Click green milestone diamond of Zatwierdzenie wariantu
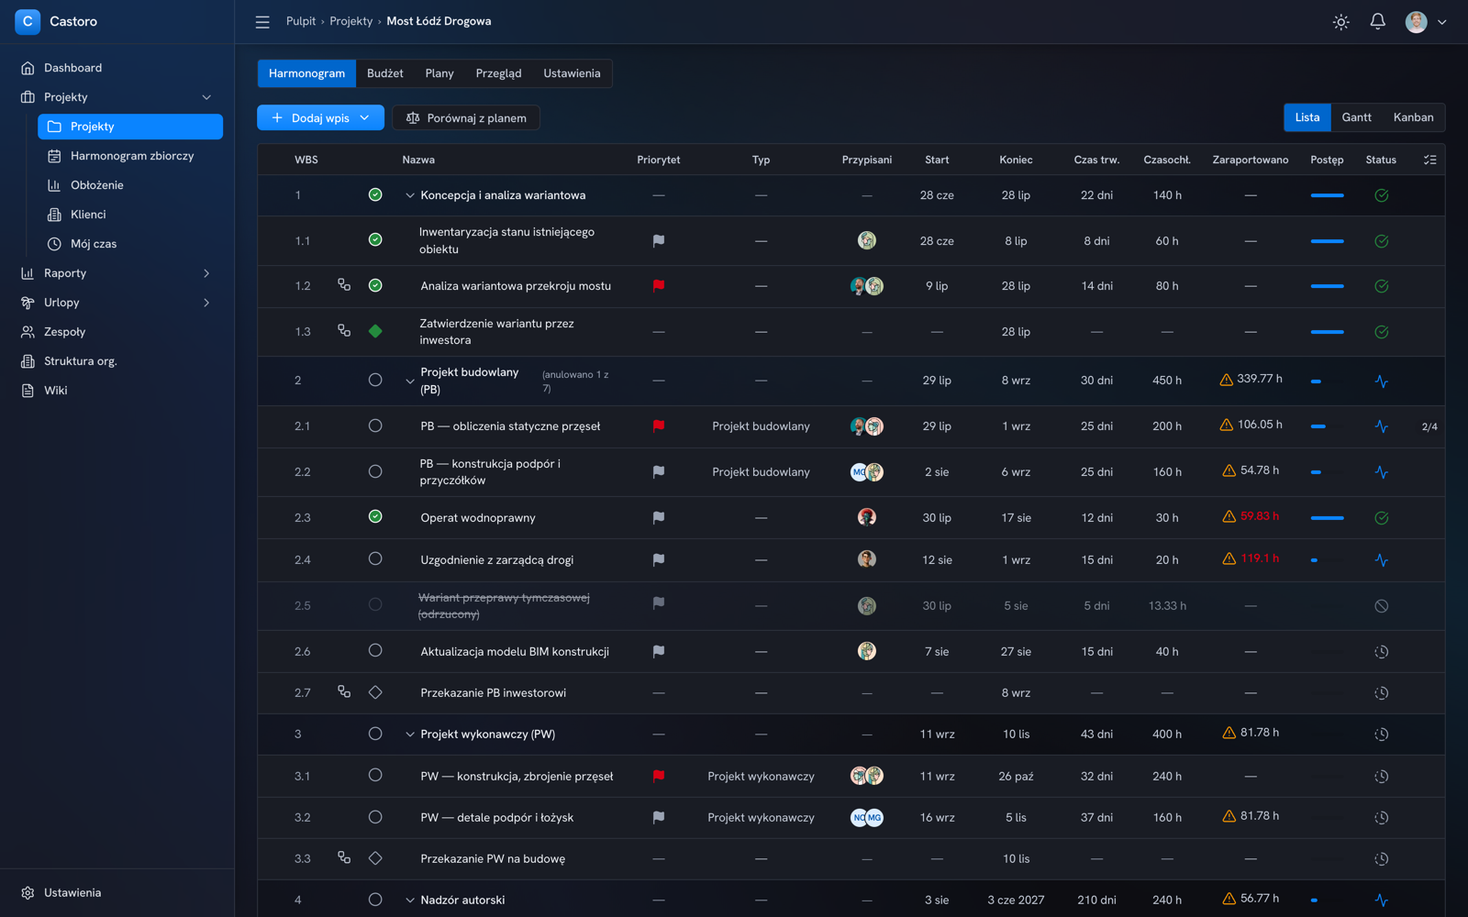Image resolution: width=1468 pixels, height=917 pixels. 375,331
